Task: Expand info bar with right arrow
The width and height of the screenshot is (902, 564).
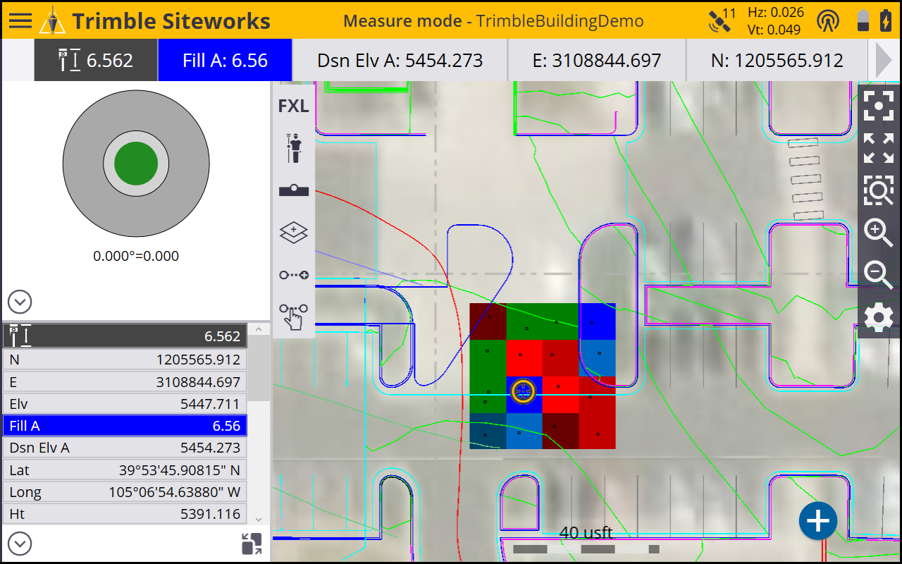Action: (x=883, y=60)
